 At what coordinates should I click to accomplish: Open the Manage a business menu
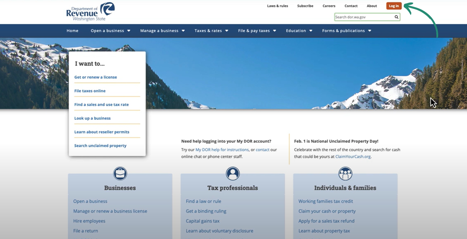pos(159,31)
